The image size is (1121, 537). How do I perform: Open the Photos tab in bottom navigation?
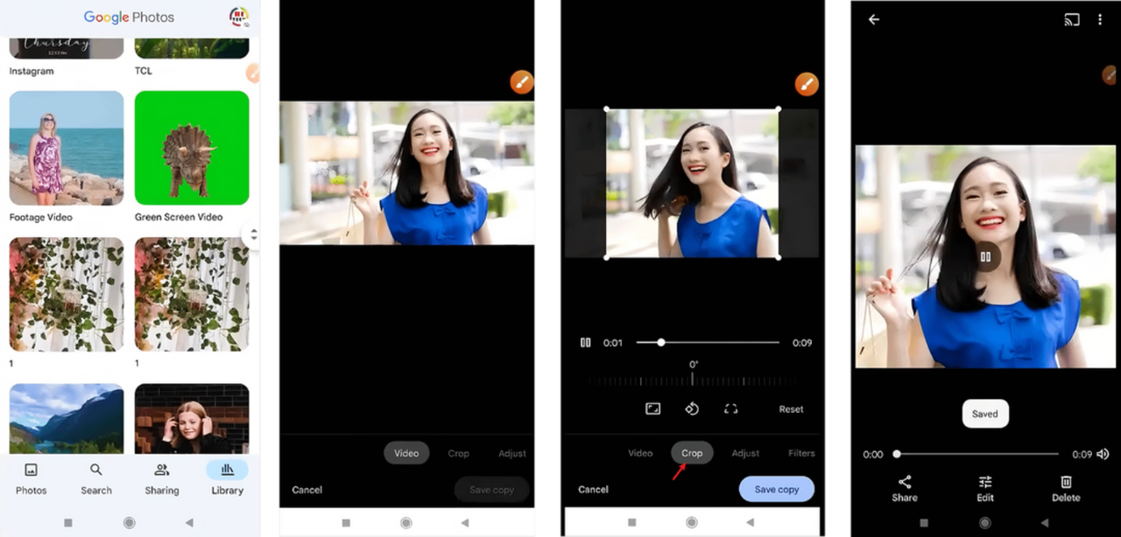coord(32,479)
